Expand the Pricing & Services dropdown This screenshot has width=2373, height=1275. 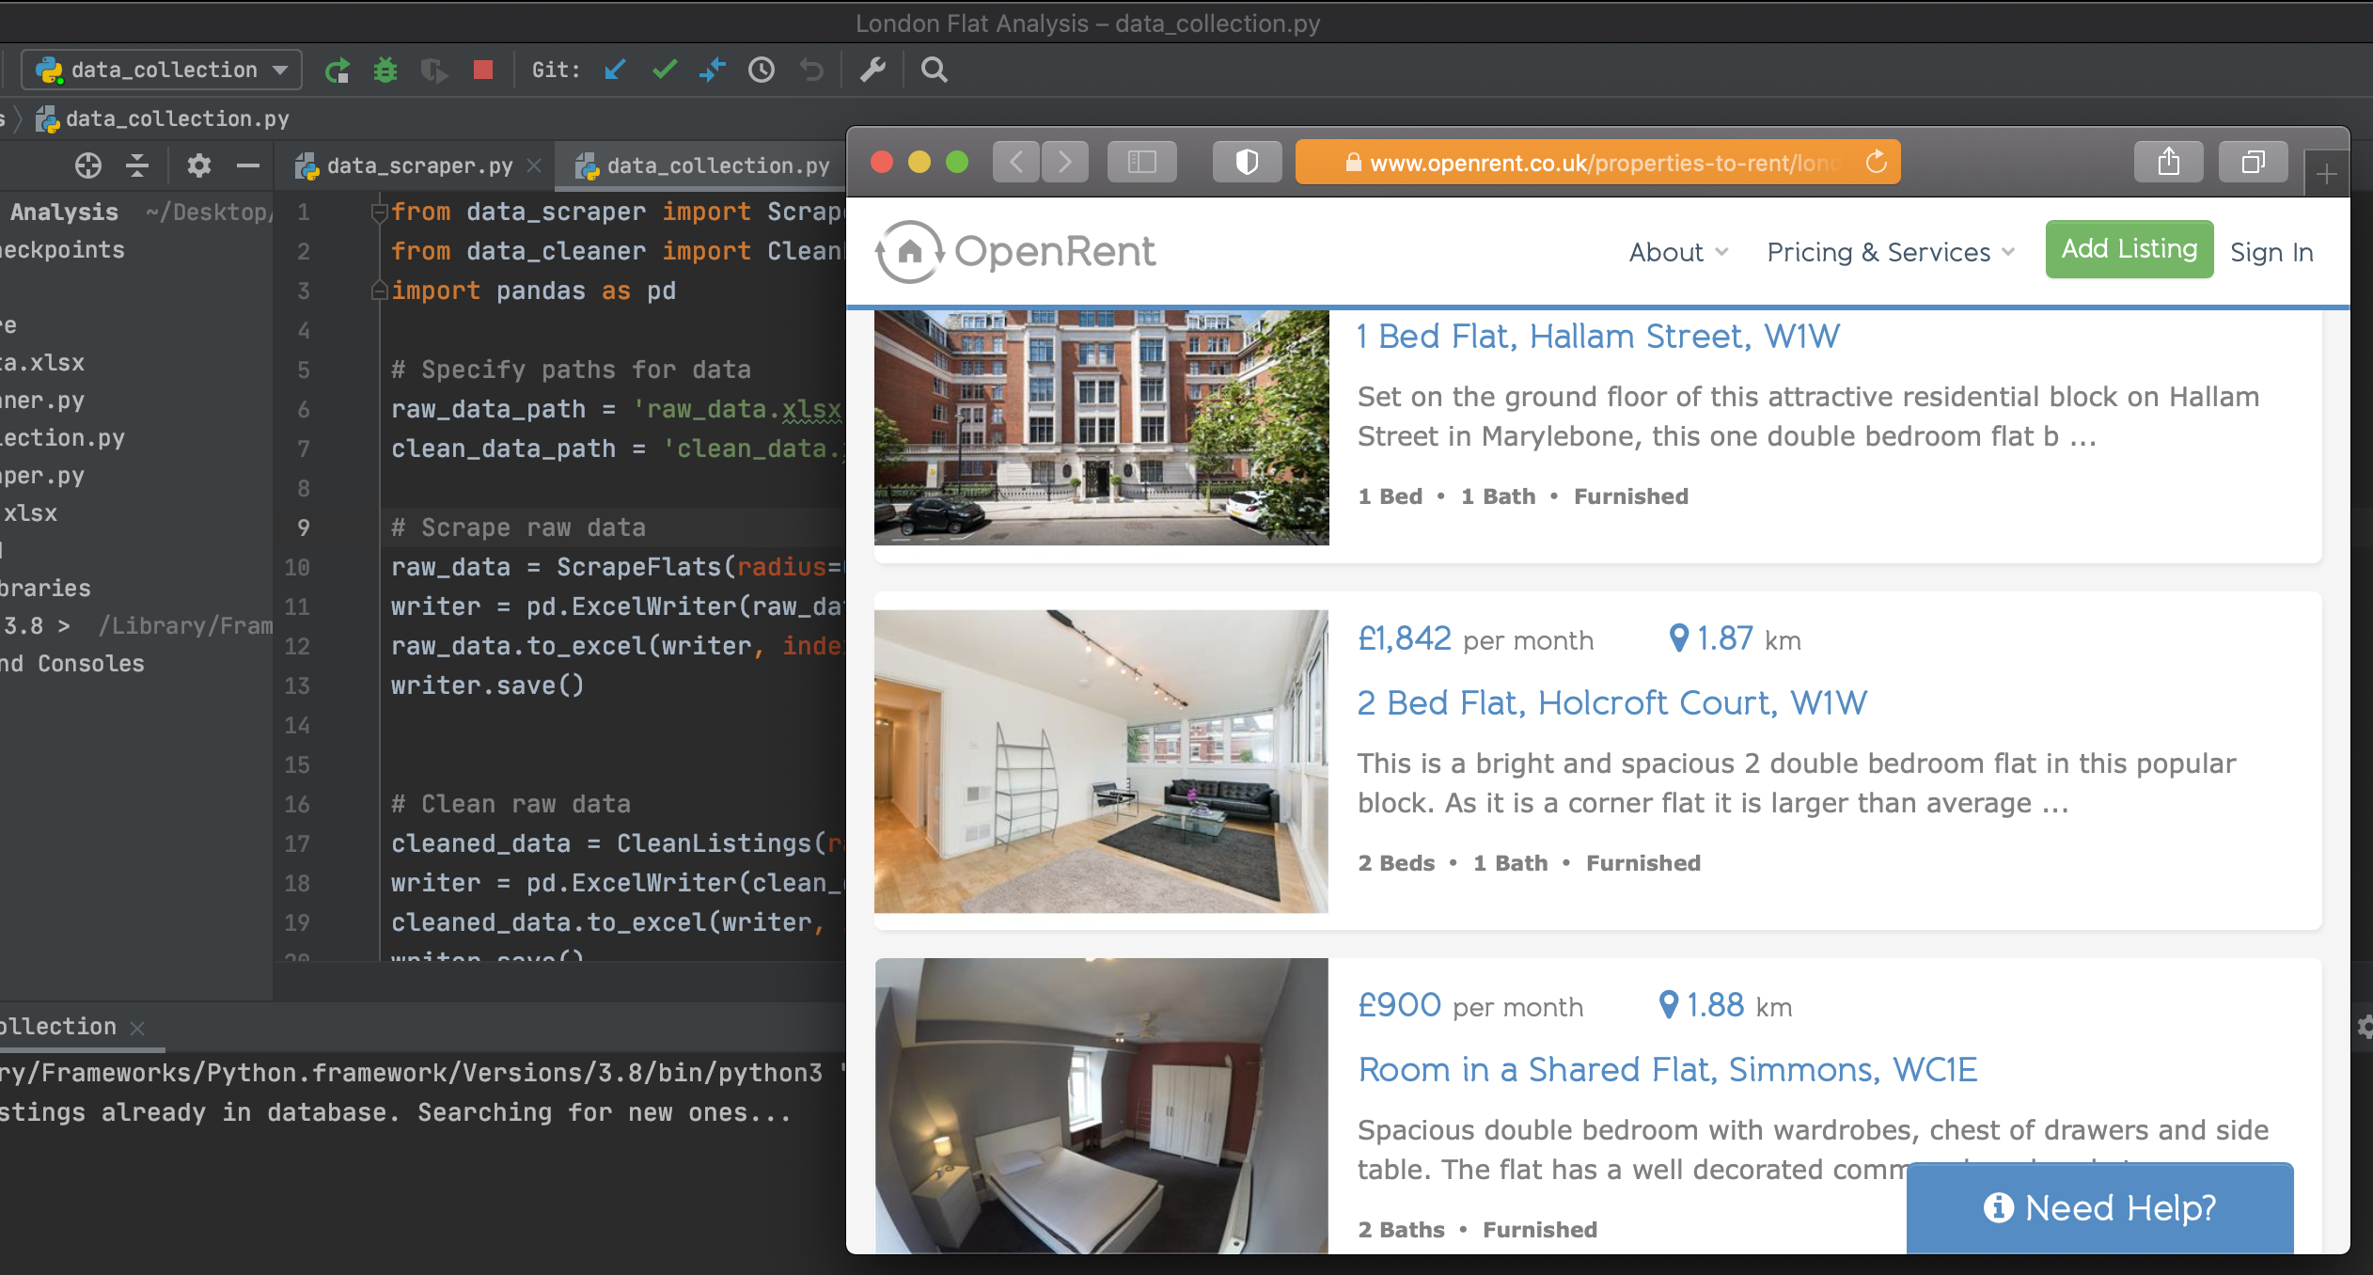[1891, 252]
